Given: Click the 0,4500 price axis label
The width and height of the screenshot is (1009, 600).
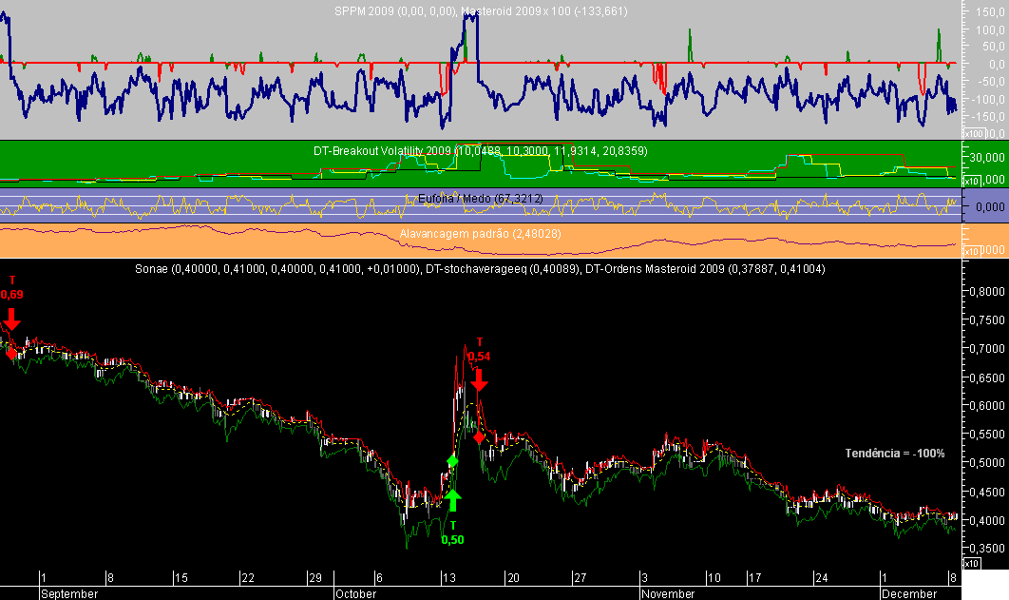Looking at the screenshot, I should pyautogui.click(x=987, y=492).
